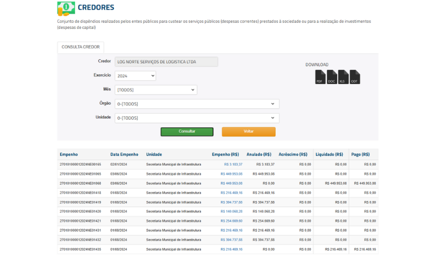Click the Anulado (R$) column header
Screen dimensions: 443x258
point(259,154)
